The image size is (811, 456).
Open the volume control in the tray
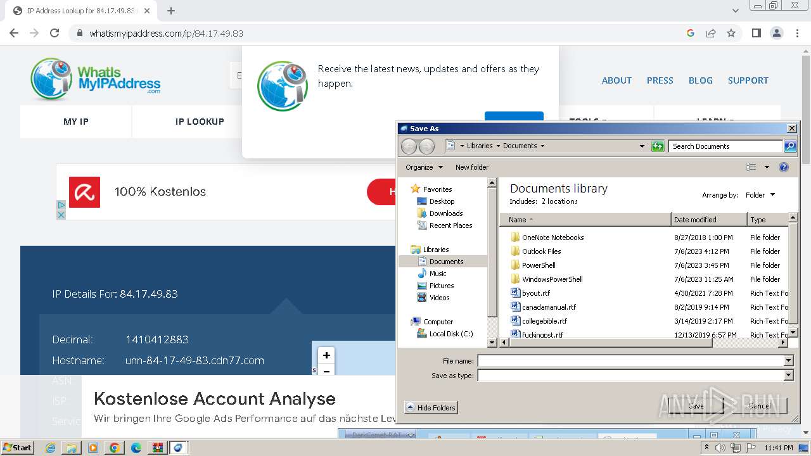pos(720,448)
